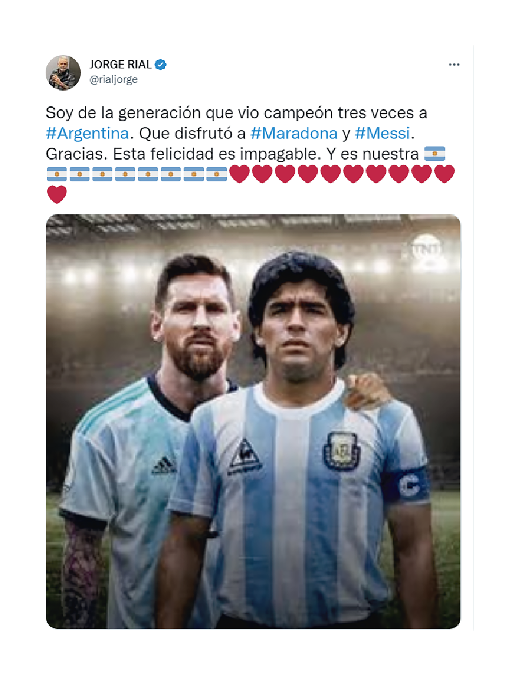The width and height of the screenshot is (512, 676).
Task: Open Jorge Rial's profile avatar picture
Action: pyautogui.click(x=63, y=73)
